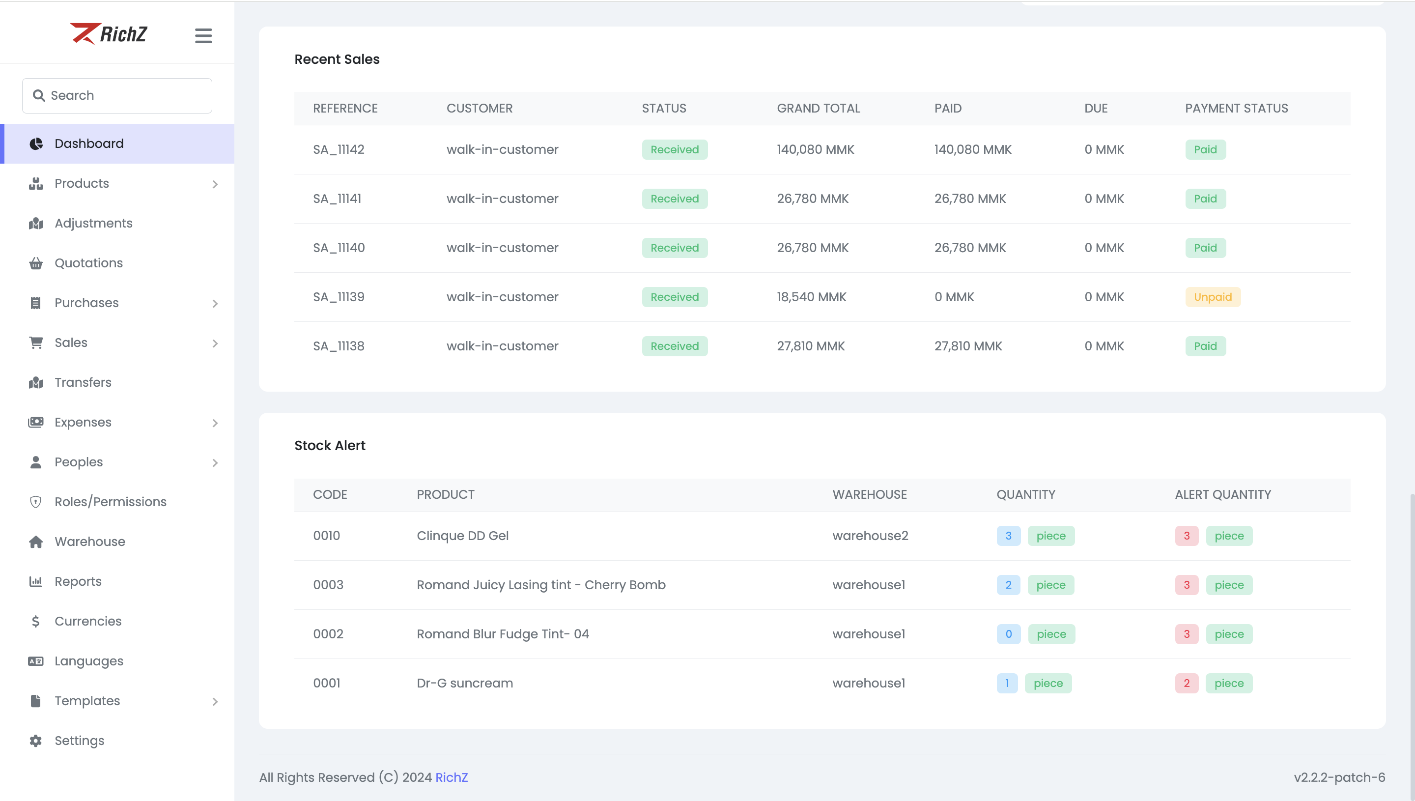Click the Reports bar chart icon
Screen dimensions: 1415x801
pos(36,581)
